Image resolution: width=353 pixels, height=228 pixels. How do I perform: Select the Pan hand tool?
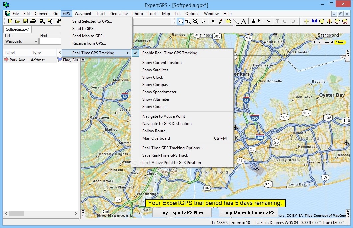180,21
